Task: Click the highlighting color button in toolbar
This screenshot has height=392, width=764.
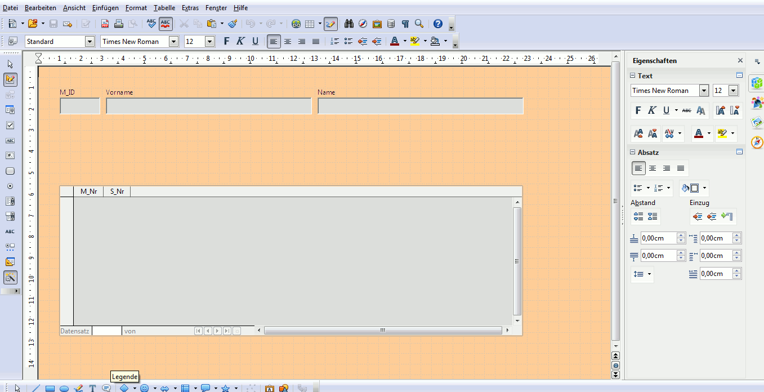Action: point(415,41)
